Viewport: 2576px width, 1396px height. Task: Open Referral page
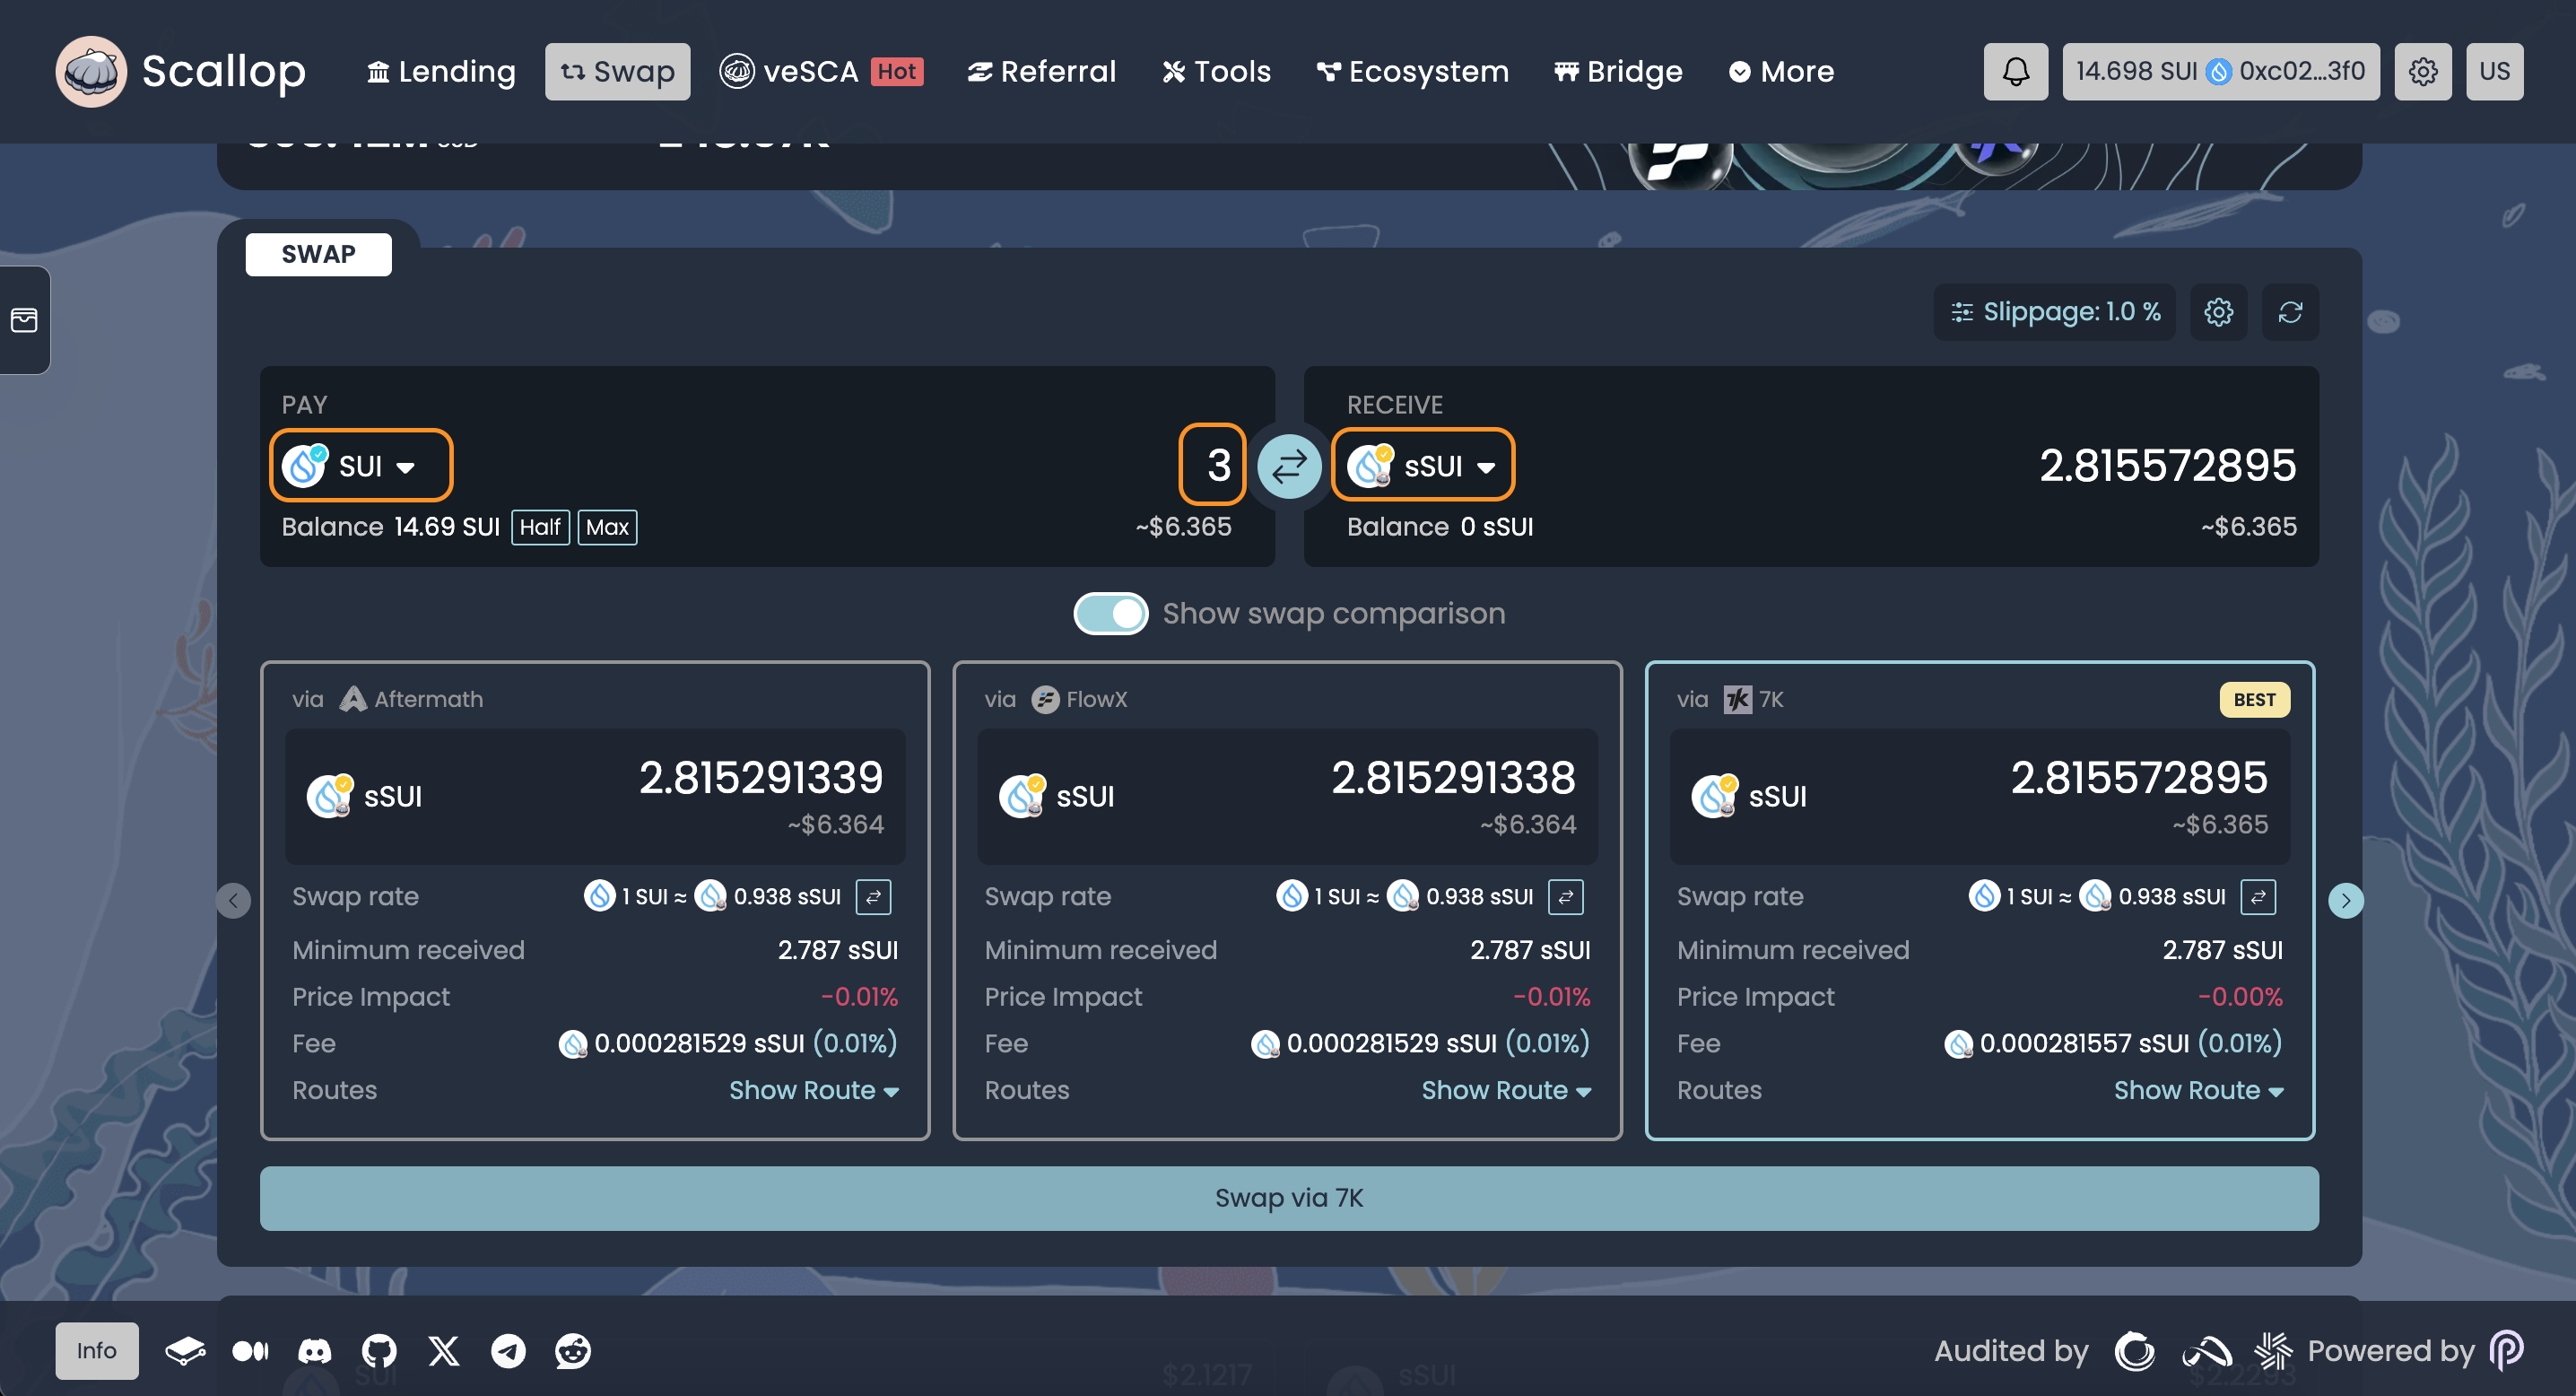1041,71
